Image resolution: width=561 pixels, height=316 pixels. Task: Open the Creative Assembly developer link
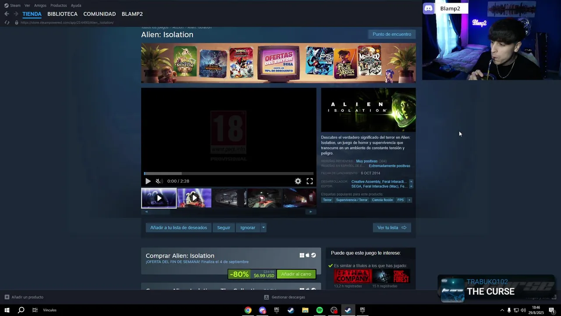click(366, 182)
